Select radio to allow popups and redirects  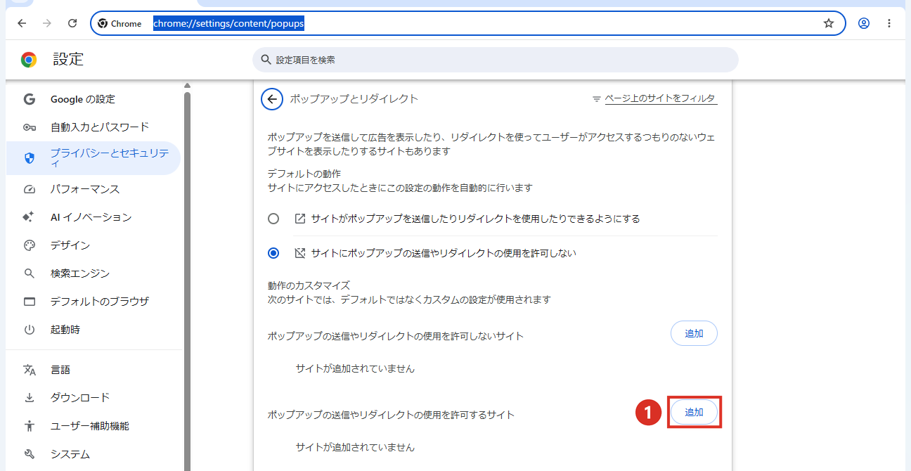[x=273, y=219]
